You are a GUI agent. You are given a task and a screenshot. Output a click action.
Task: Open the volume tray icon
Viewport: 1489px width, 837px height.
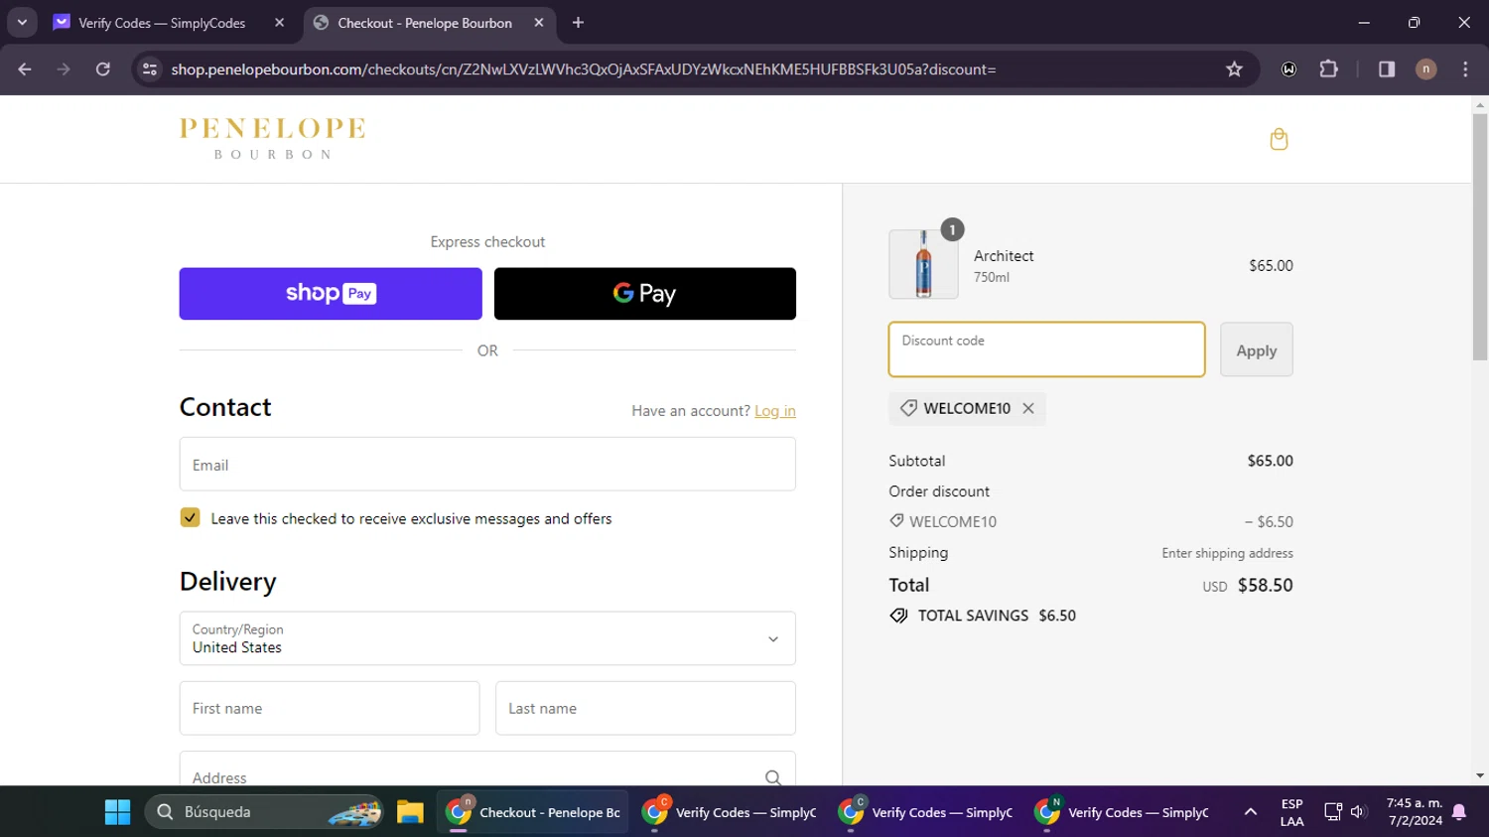[1358, 812]
